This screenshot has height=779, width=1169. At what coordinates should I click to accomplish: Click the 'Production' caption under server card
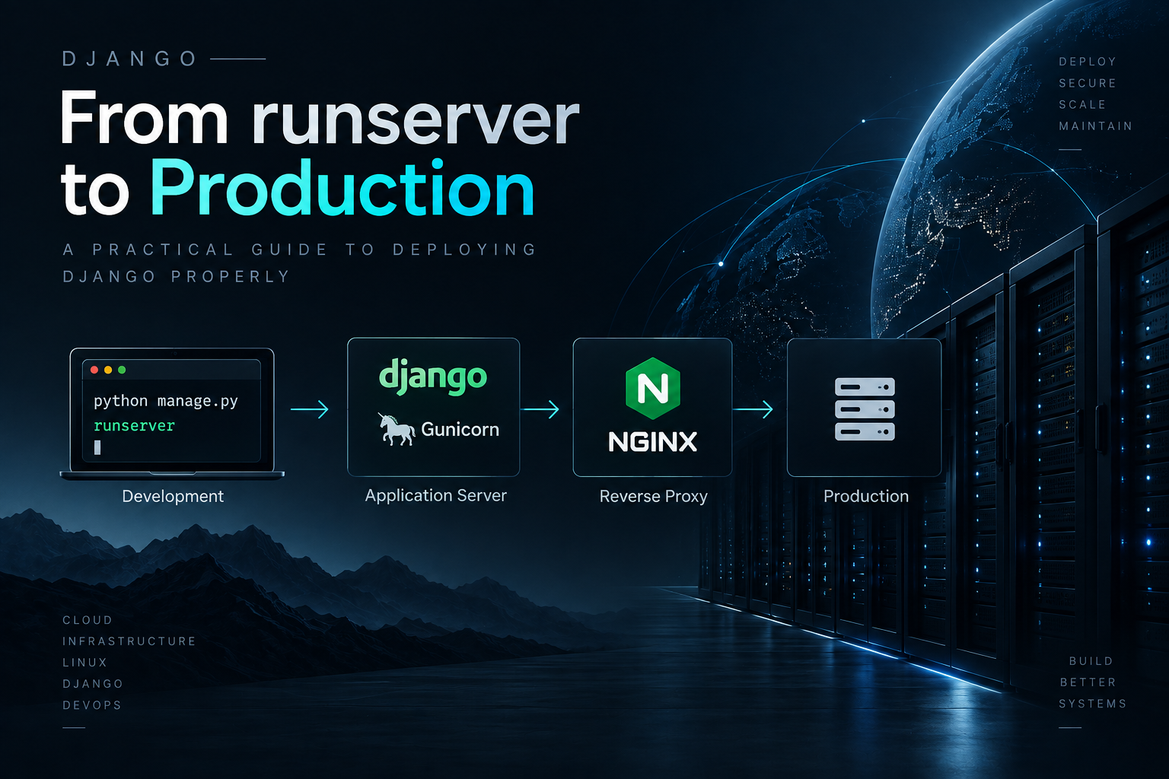click(866, 497)
